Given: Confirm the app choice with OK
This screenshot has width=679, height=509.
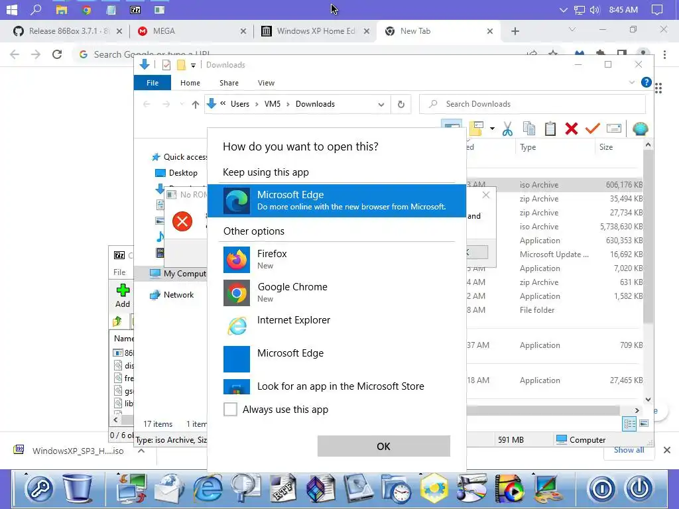Looking at the screenshot, I should coord(383,446).
